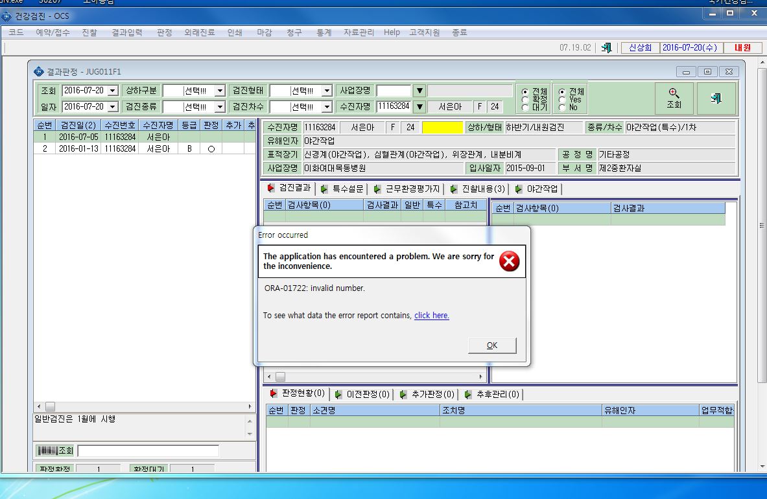Click the exit door icon beside 조회 button
767x499 pixels.
pyautogui.click(x=716, y=98)
